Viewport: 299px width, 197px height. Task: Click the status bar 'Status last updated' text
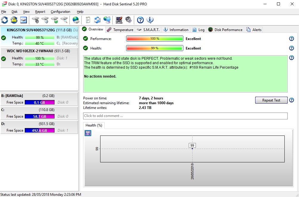click(41, 195)
